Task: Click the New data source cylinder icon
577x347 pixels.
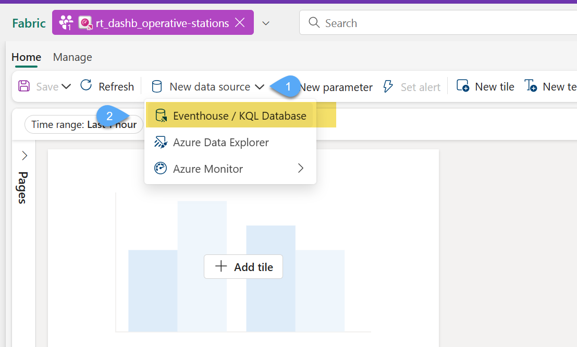Action: point(156,87)
